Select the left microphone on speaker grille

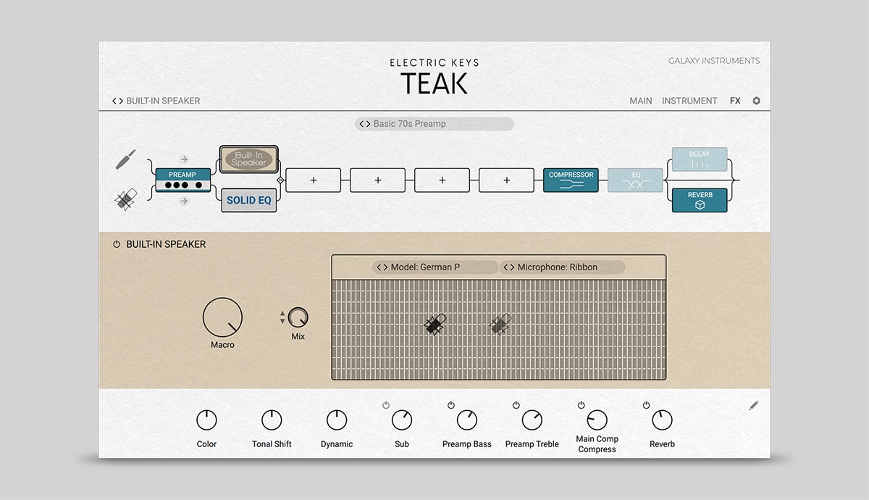434,325
